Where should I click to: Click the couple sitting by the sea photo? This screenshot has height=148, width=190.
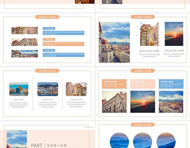point(19,89)
